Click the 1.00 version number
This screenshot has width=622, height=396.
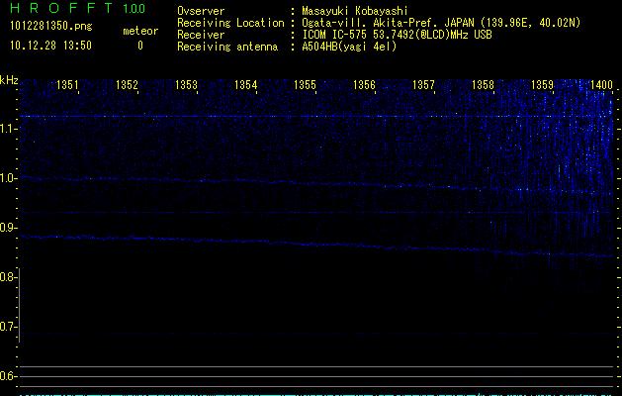point(133,9)
